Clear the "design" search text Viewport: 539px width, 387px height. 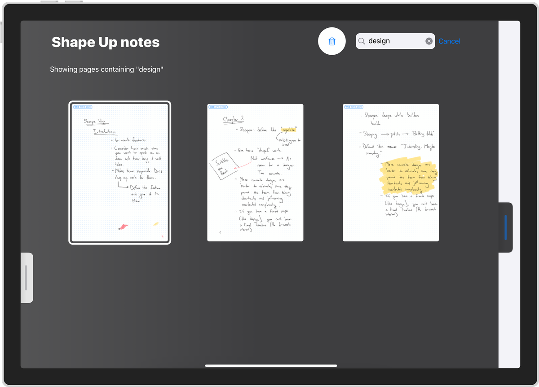(x=429, y=41)
